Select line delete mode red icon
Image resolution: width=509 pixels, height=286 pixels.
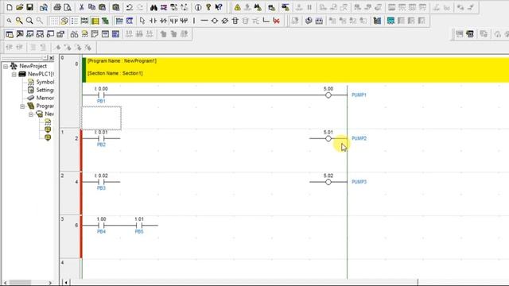276,21
